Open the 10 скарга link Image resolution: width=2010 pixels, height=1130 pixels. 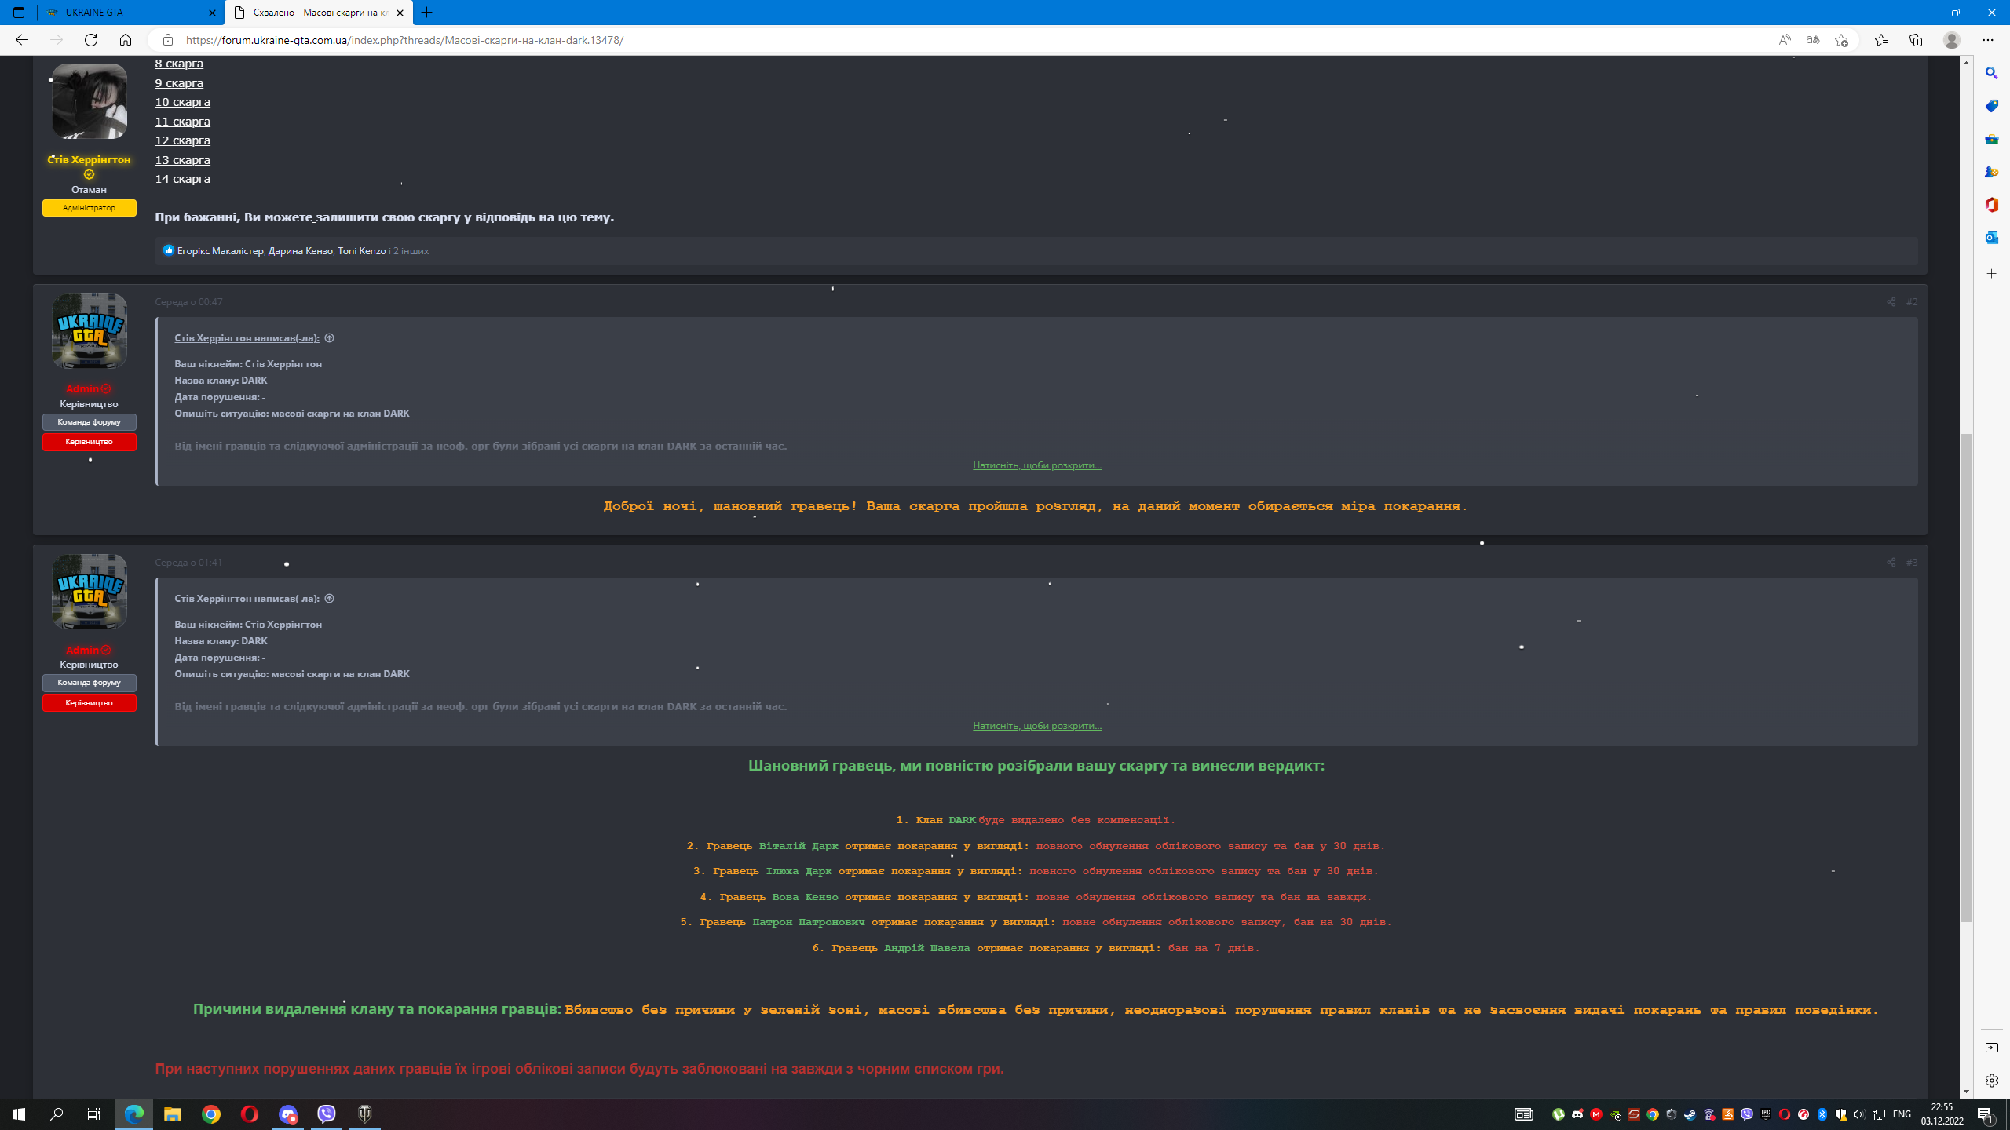coord(182,102)
